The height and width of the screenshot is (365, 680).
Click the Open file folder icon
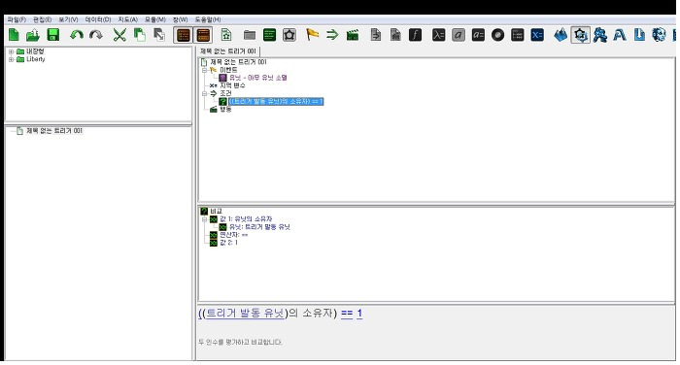point(33,35)
